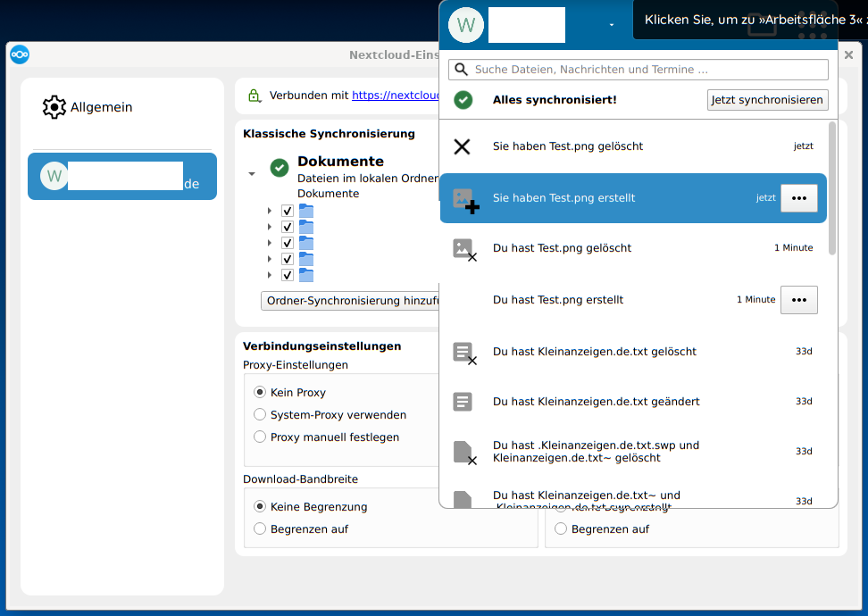Click image-plus icon for Test.png erstellt
Image resolution: width=868 pixels, height=616 pixels.
coord(465,200)
